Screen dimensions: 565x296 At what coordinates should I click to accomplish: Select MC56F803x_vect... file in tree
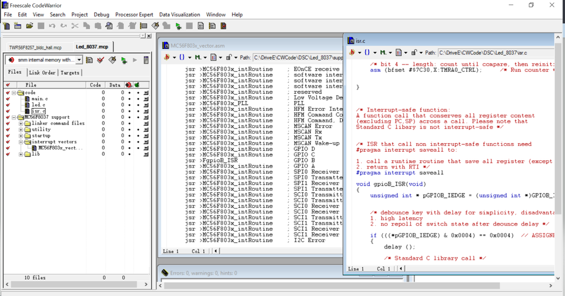(x=61, y=148)
